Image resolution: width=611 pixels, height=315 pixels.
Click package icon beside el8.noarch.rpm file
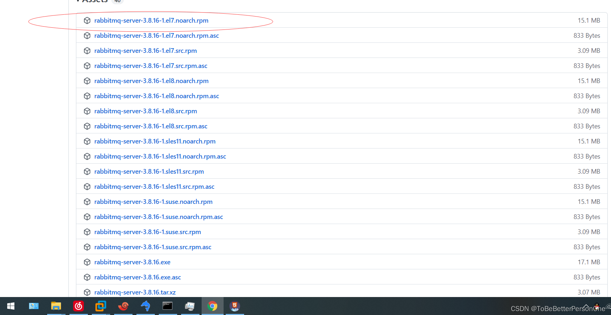tap(87, 81)
